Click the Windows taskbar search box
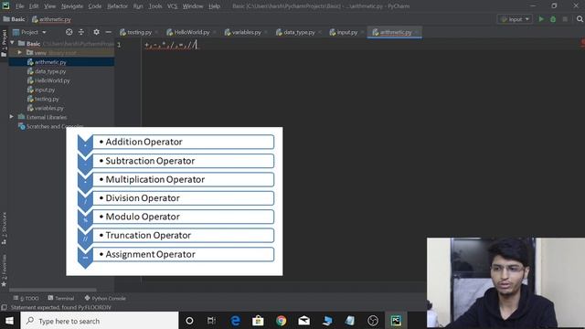Image resolution: width=585 pixels, height=329 pixels. (100, 321)
